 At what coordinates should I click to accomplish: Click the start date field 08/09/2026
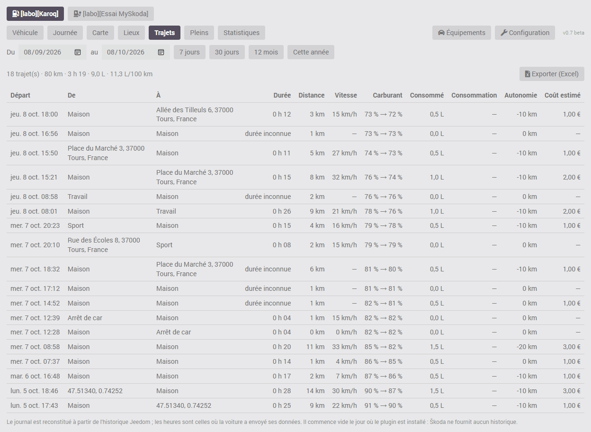[x=52, y=52]
